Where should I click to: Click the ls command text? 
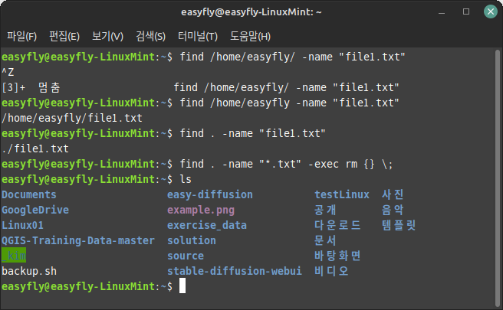coord(186,180)
